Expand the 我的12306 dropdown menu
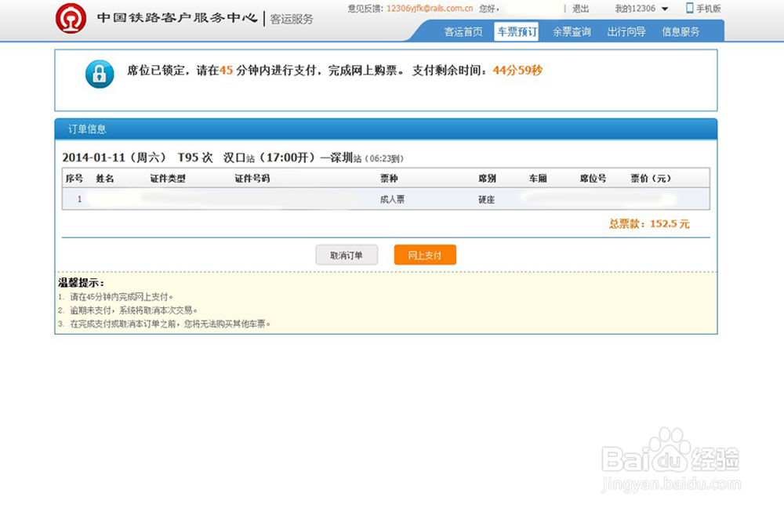The image size is (784, 511). [666, 9]
